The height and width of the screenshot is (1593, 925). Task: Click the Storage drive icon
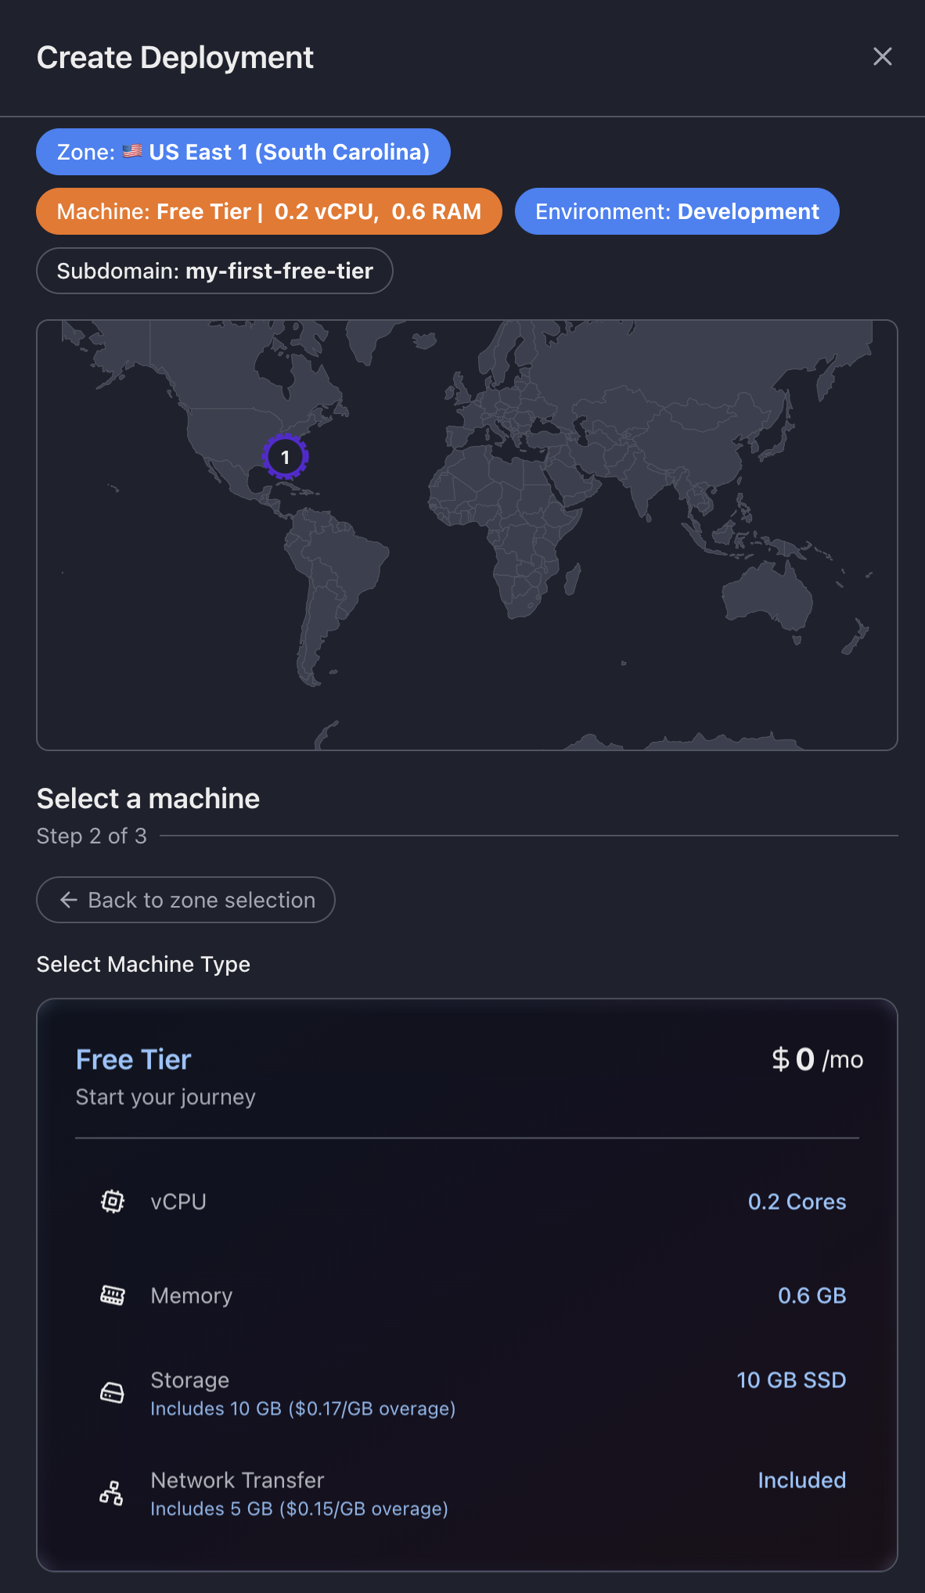(113, 1393)
